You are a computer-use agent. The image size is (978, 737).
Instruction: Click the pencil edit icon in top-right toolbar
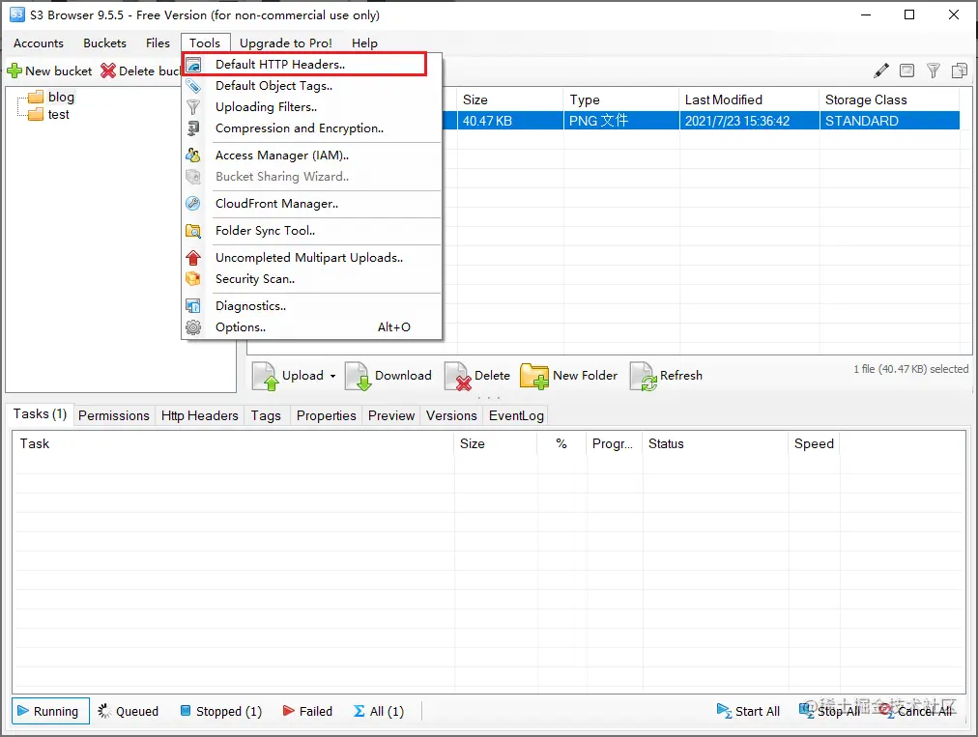coord(881,71)
